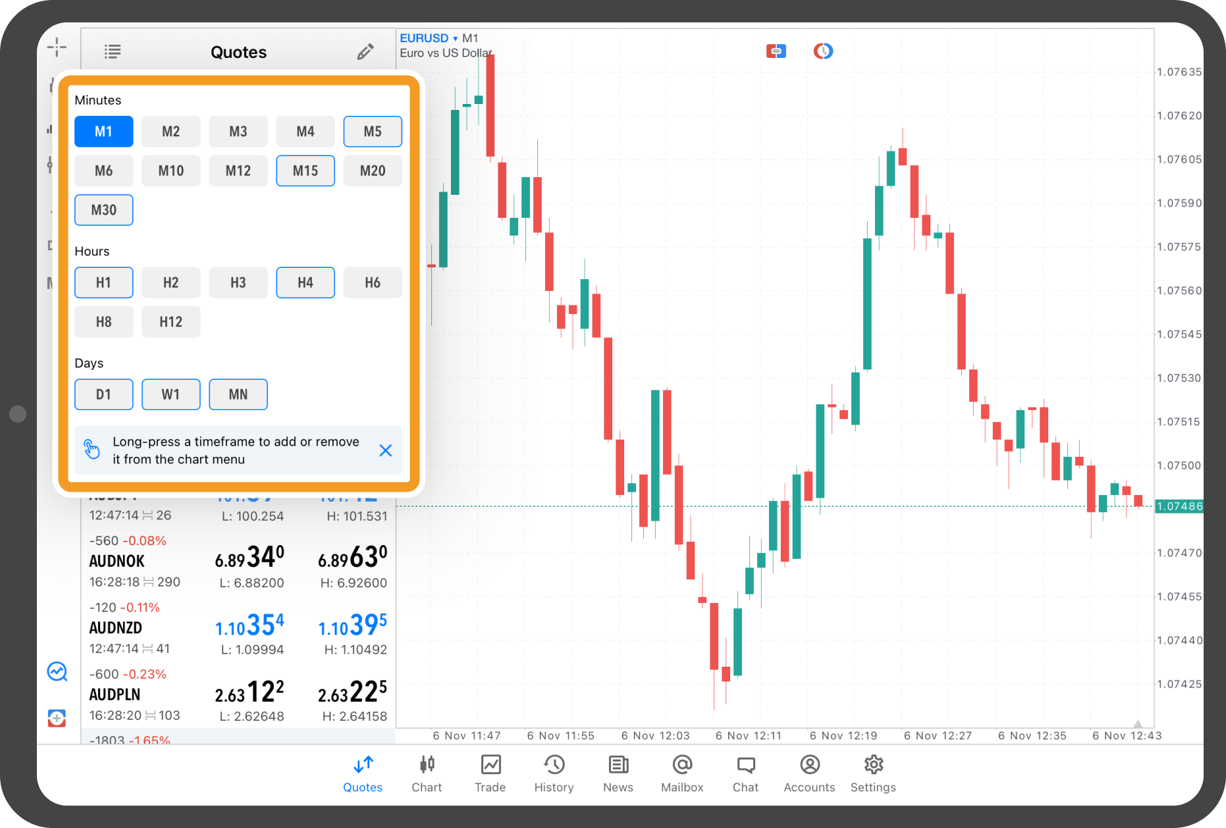Select the M20 timeframe button
Screen dimensions: 1226x828
point(373,171)
